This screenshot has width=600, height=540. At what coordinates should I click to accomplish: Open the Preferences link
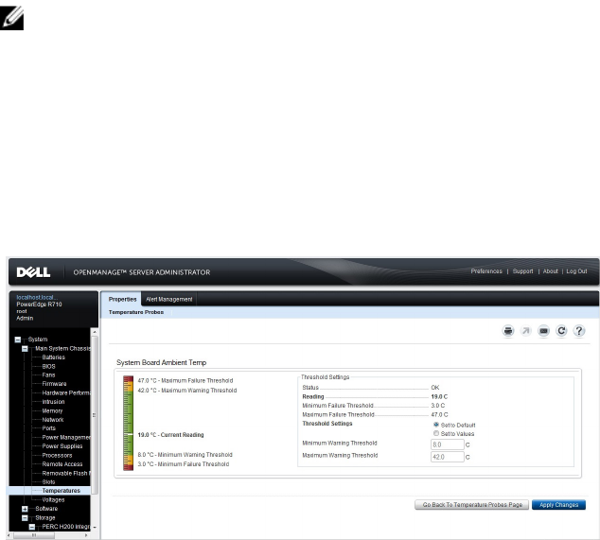[486, 271]
